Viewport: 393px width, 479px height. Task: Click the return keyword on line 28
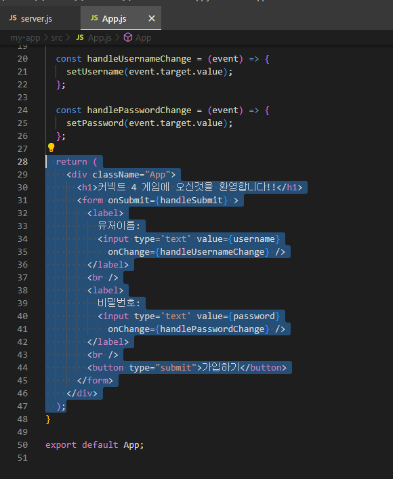(72, 162)
